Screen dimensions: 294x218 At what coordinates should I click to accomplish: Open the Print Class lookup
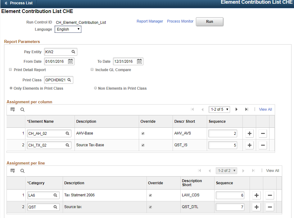pos(70,80)
